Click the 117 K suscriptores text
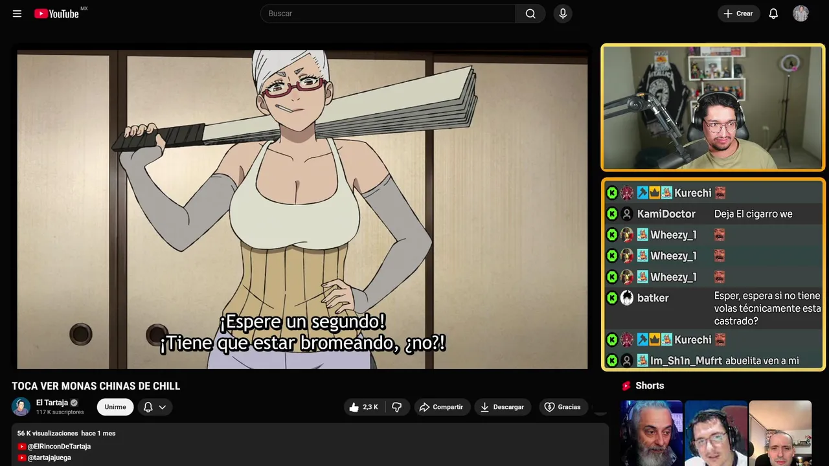The width and height of the screenshot is (829, 466). [60, 412]
